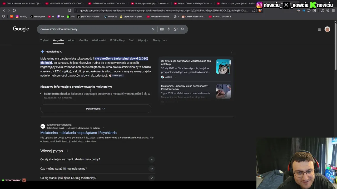Viewport: 337px width, 189px height.
Task: Expand AI overview with Pokaż więcej
Action: coord(96,109)
